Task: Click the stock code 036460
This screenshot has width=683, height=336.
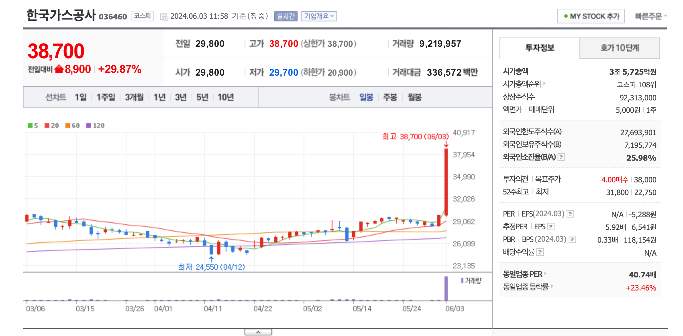Action: coord(113,17)
